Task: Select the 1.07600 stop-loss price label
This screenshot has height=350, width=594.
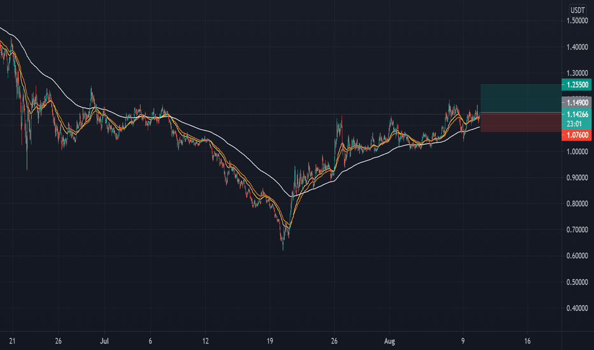Action: [x=577, y=135]
